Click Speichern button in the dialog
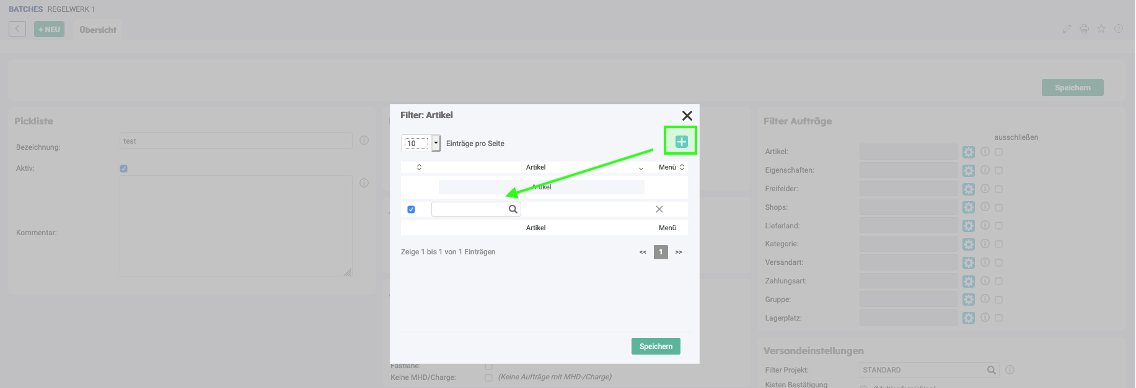This screenshot has height=388, width=1136. tap(656, 347)
